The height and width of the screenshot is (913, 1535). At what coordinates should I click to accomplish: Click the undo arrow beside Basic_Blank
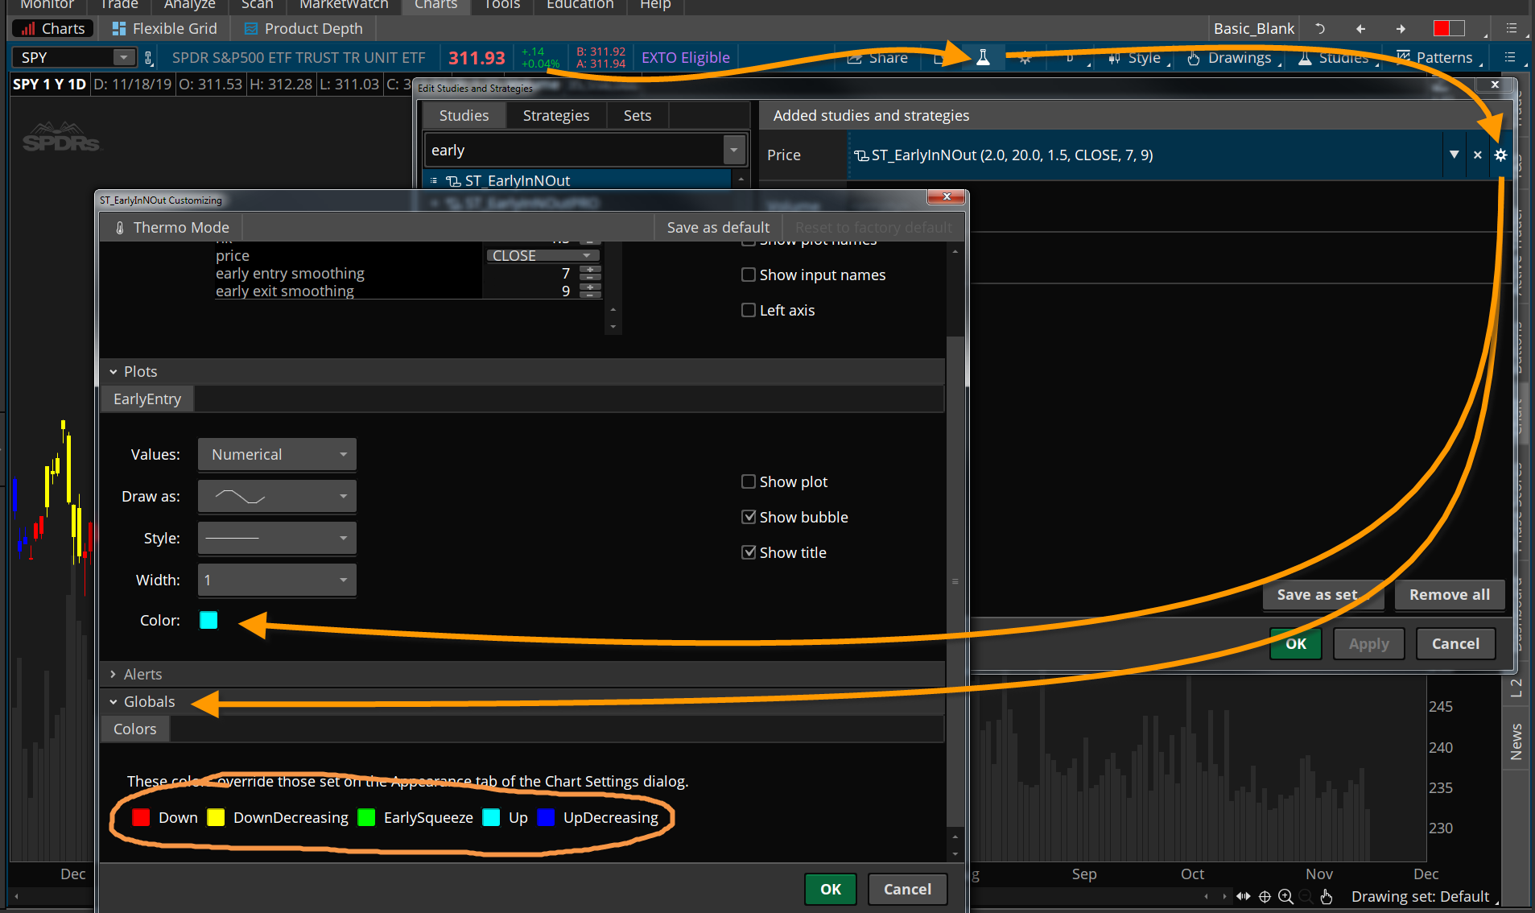(x=1320, y=28)
